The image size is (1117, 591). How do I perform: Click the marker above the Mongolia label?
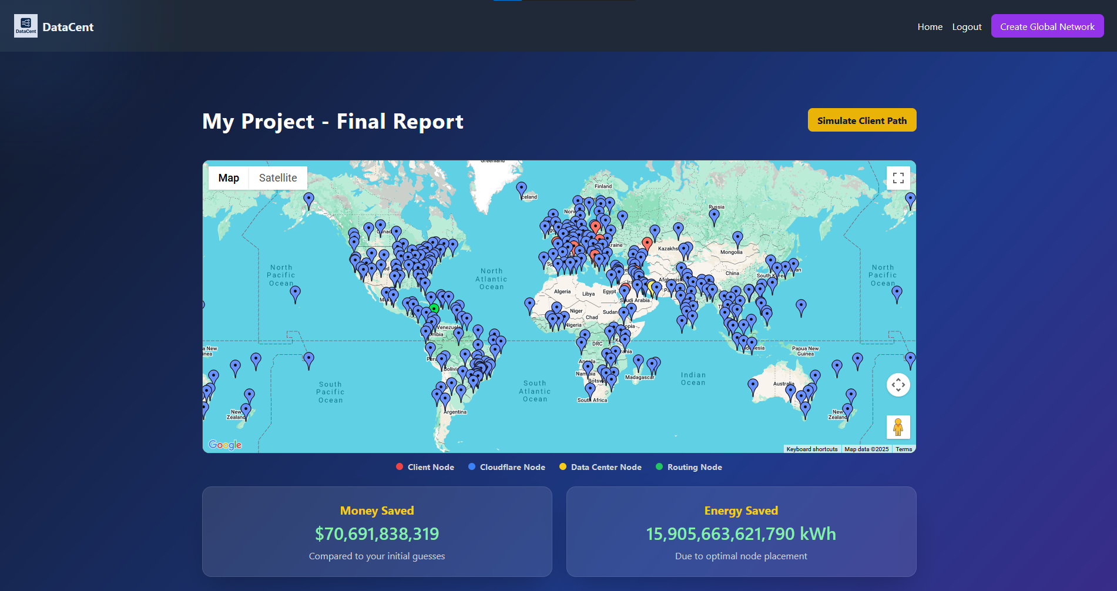click(737, 239)
